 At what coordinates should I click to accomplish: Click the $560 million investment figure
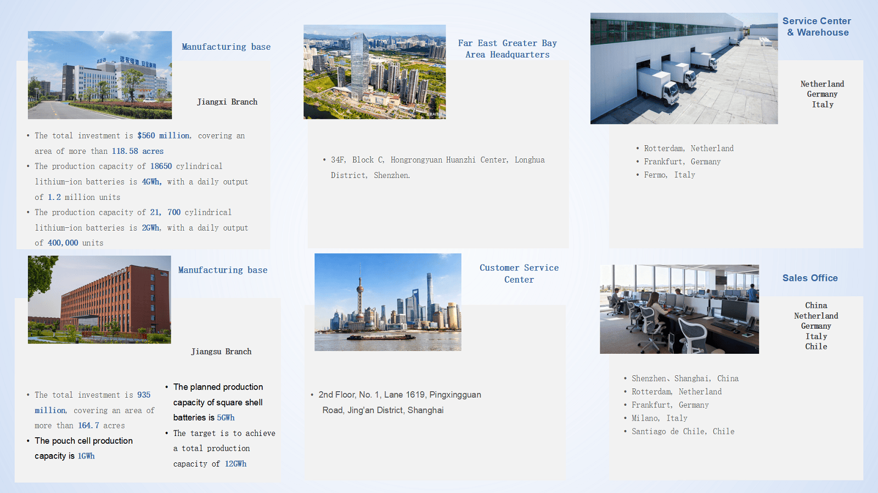164,136
